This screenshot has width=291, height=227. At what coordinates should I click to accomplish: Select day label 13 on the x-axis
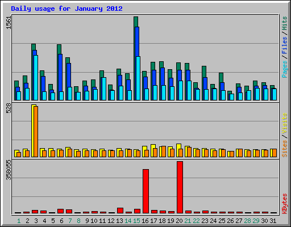coord(119,221)
